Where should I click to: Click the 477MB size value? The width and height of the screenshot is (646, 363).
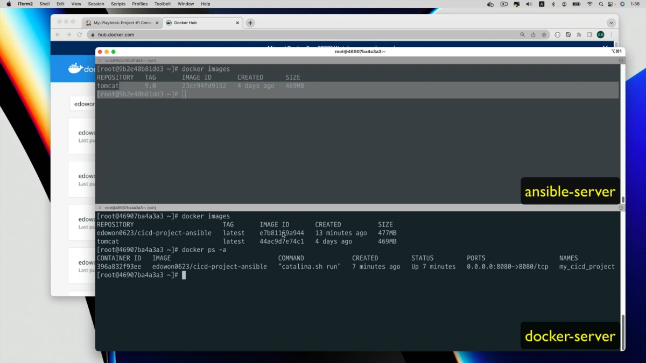tap(387, 233)
